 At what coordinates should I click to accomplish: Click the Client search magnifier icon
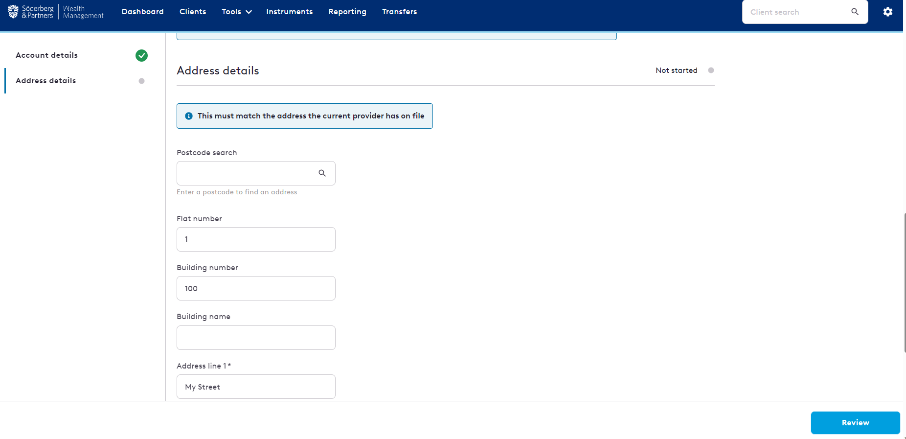pos(855,12)
